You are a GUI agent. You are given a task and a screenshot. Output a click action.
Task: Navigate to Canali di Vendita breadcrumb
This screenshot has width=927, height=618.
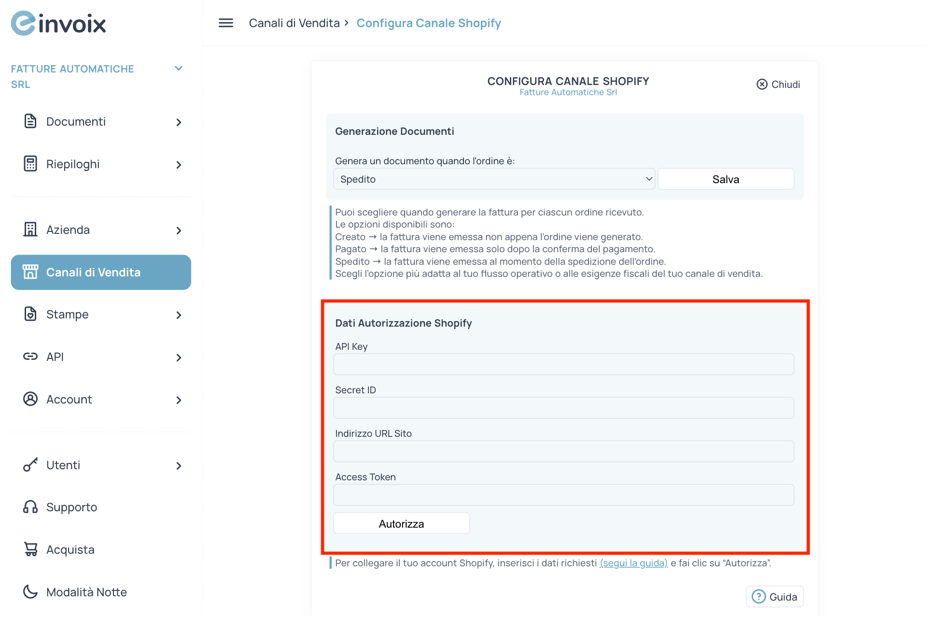[294, 23]
